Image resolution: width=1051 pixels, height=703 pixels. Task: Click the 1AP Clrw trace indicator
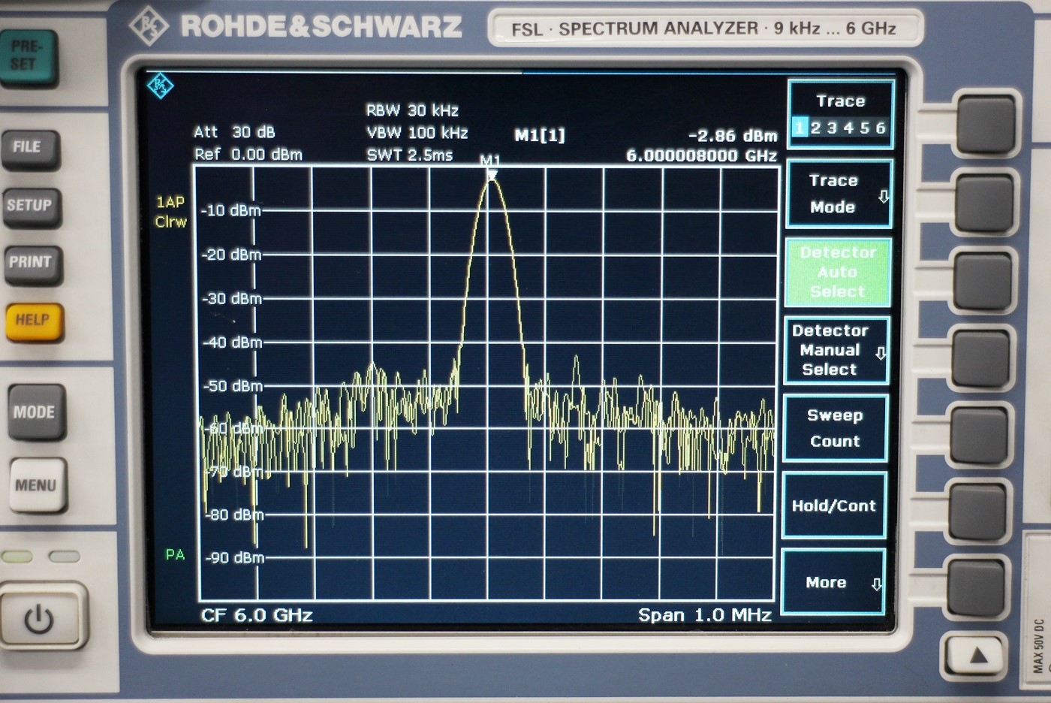tap(170, 212)
